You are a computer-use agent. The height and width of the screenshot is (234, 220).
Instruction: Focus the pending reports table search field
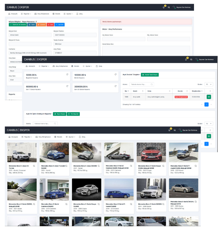tap(45, 123)
